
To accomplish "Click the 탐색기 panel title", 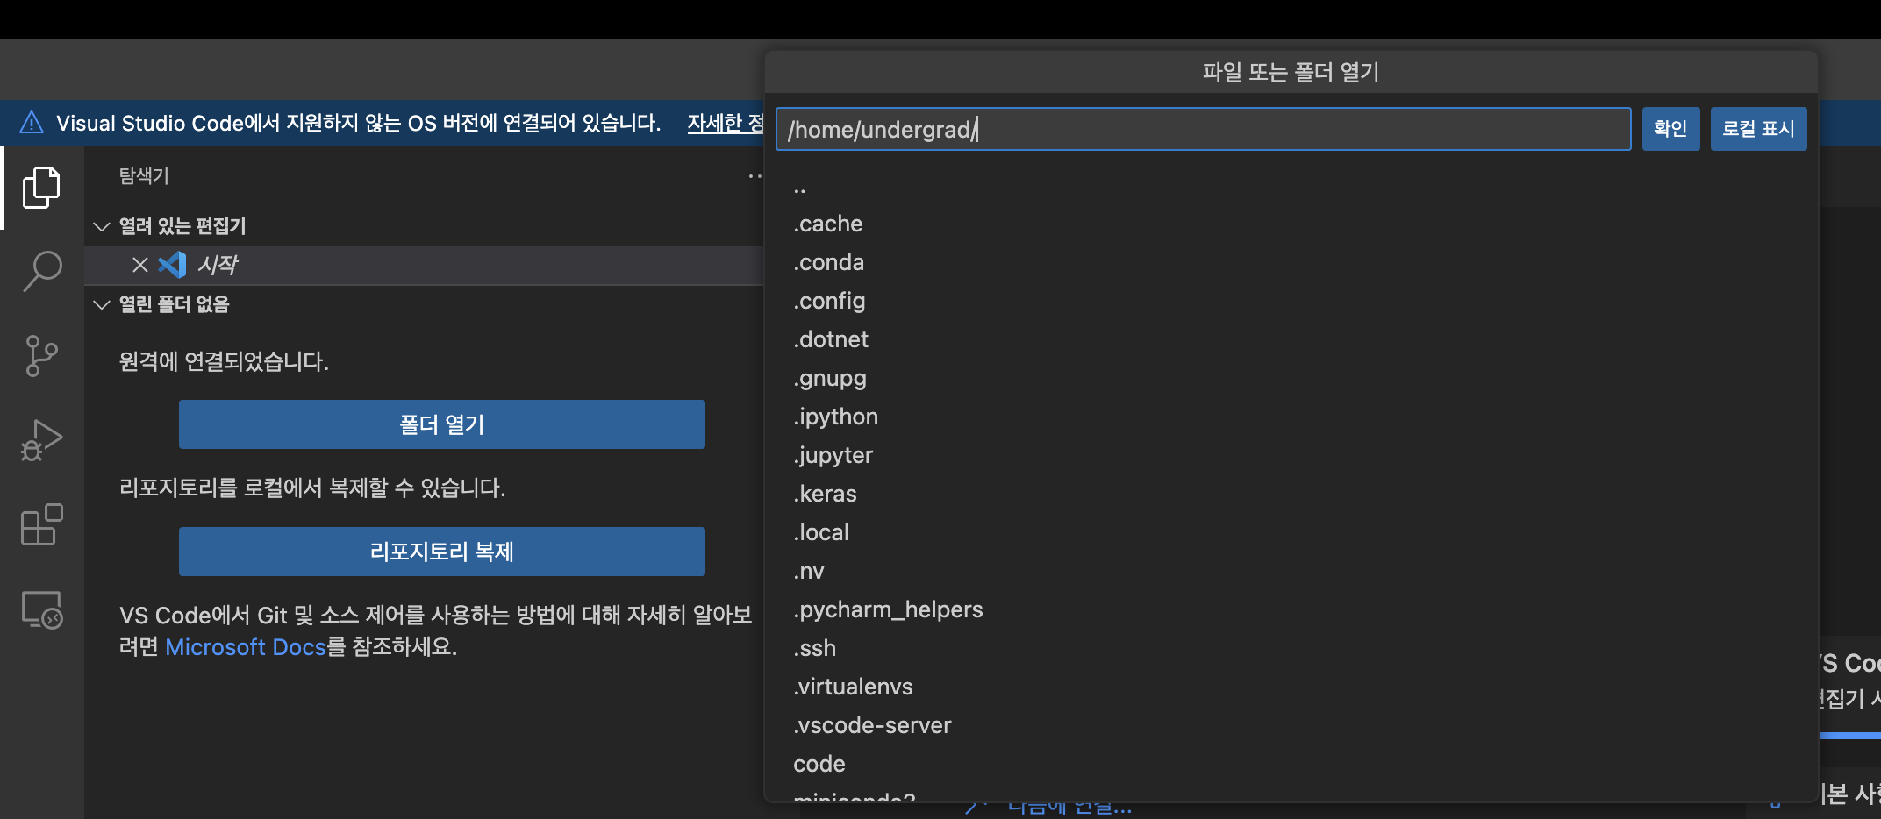I will pyautogui.click(x=144, y=176).
